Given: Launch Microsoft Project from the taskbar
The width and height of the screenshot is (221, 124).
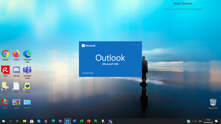Looking at the screenshot, I should (96, 121).
